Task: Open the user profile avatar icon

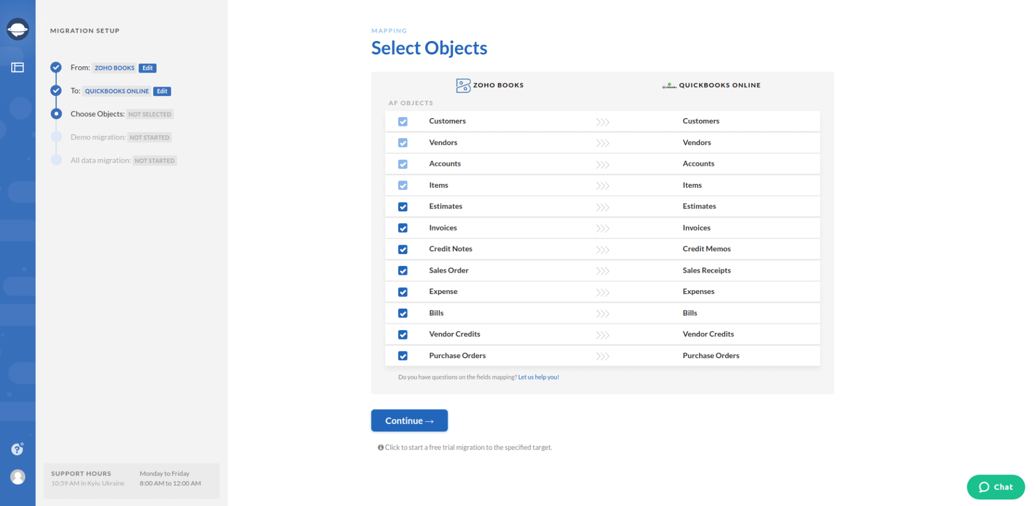Action: click(x=17, y=477)
